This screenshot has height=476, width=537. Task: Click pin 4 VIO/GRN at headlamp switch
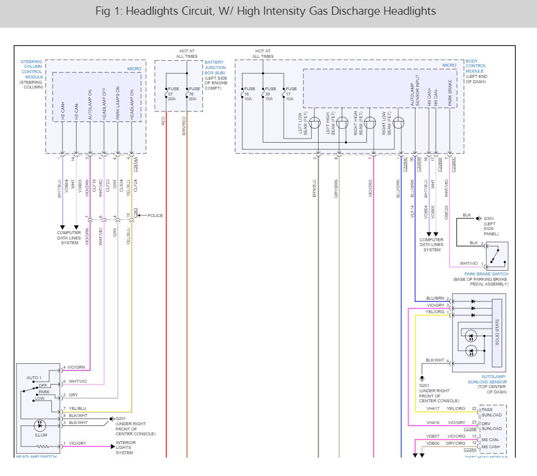74,367
